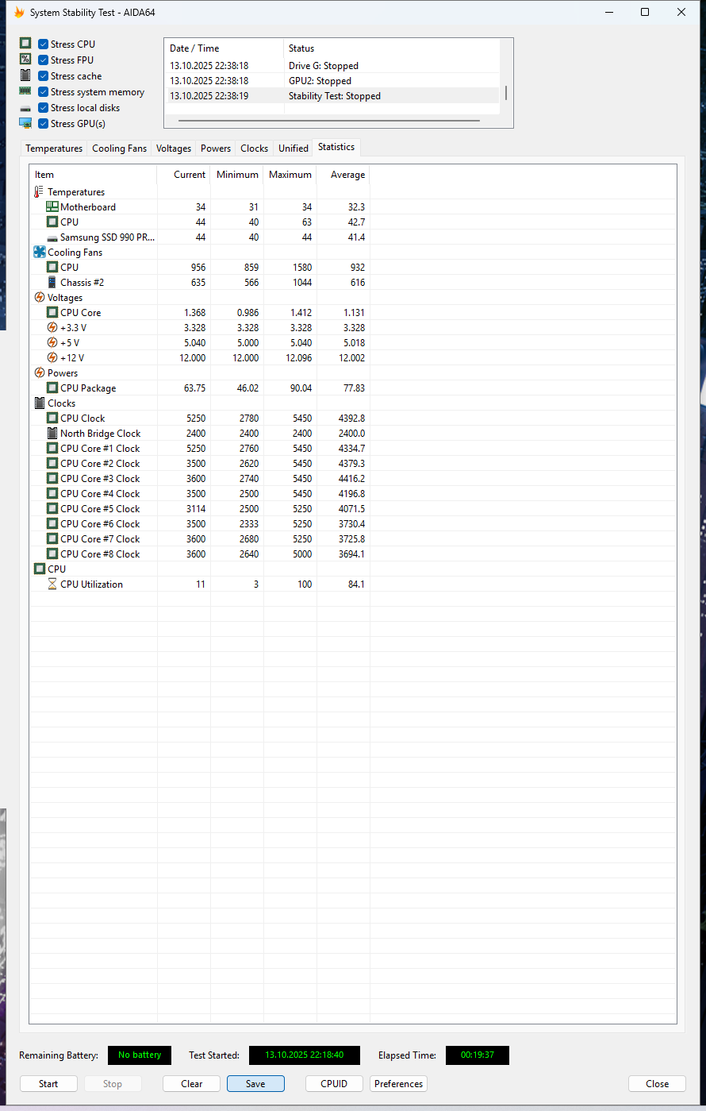Screen dimensions: 706x1111
Task: Disable the Stress FPU checkbox
Action: click(43, 59)
